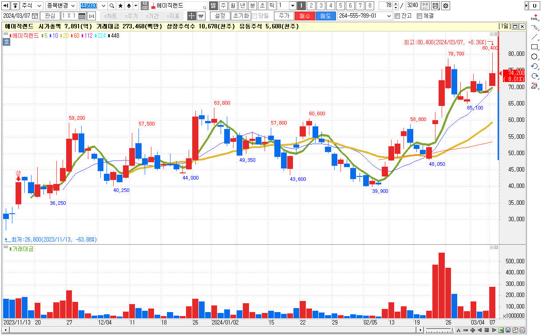Screen dimensions: 542x336
Task: Click the total count field 3240
Action: [x=412, y=6]
